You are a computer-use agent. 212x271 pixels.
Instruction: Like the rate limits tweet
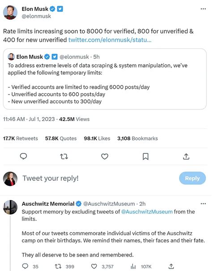click(105, 156)
